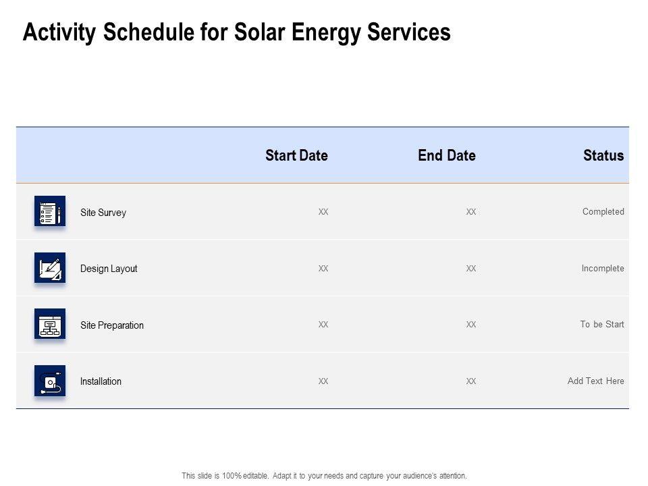Click the Start Date value for Installation
Image resolution: width=648 pixels, height=486 pixels.
(323, 381)
